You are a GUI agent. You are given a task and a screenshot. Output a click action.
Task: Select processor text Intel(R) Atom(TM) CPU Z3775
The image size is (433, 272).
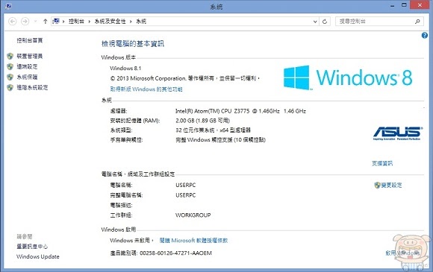[x=213, y=111]
